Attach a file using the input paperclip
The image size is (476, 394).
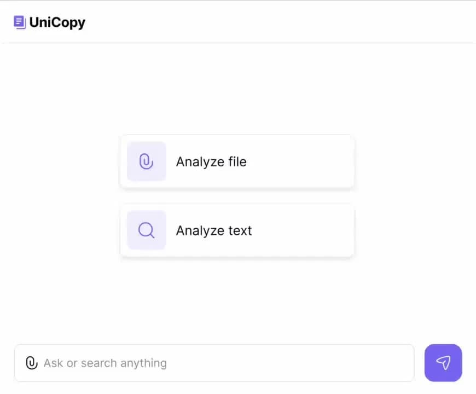(32, 363)
